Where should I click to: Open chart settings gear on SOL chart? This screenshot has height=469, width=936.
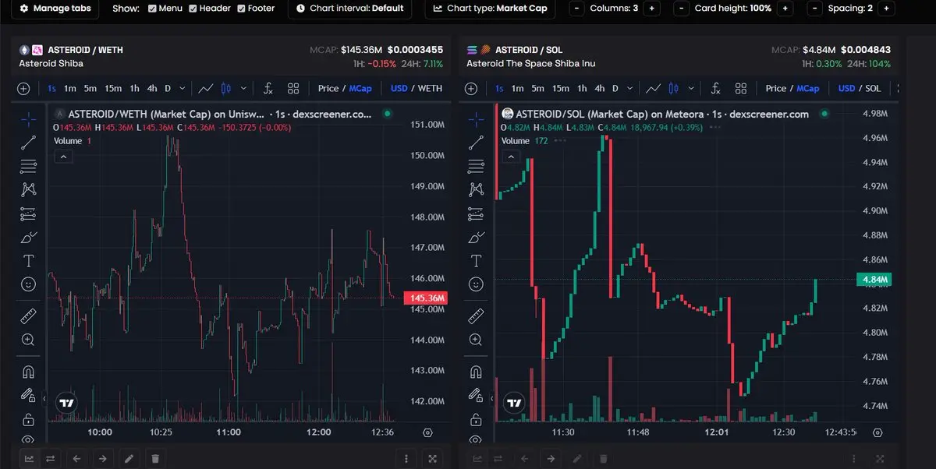[877, 432]
